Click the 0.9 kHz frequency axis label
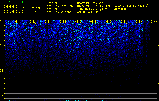 coord(2,58)
